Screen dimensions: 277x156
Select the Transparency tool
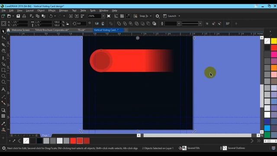[3, 116]
